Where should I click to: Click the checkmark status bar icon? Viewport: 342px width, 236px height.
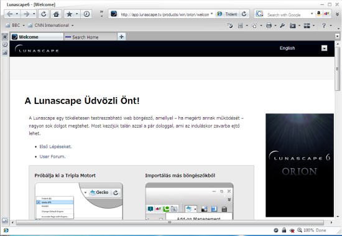276,230
